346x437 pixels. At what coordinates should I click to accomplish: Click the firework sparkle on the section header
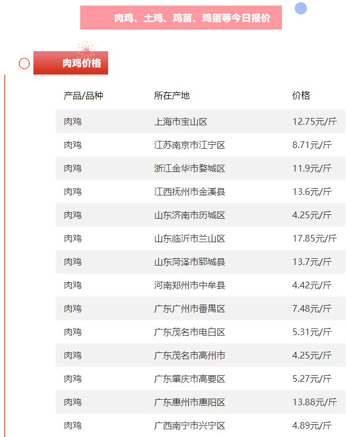86,50
